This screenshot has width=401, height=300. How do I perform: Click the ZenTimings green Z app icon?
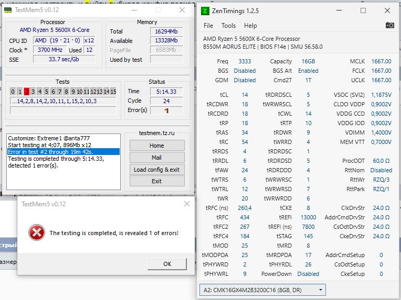click(205, 11)
